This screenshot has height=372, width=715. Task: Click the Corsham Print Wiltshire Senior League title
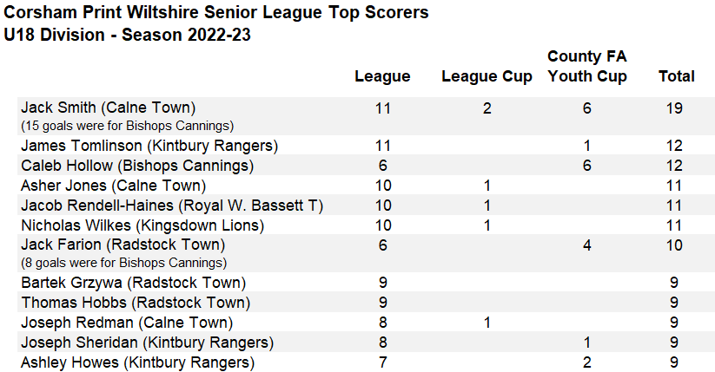[216, 12]
